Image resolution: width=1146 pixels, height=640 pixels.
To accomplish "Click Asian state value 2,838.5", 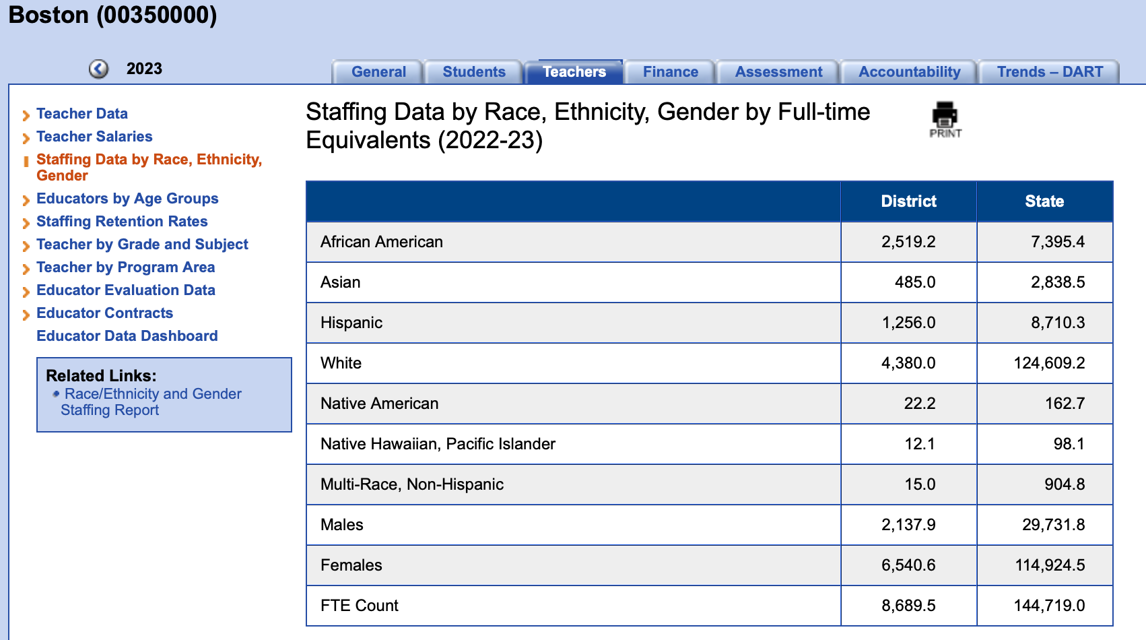I will (x=1058, y=282).
